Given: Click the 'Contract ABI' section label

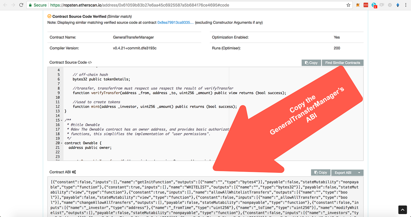Looking at the screenshot, I should point(60,172).
